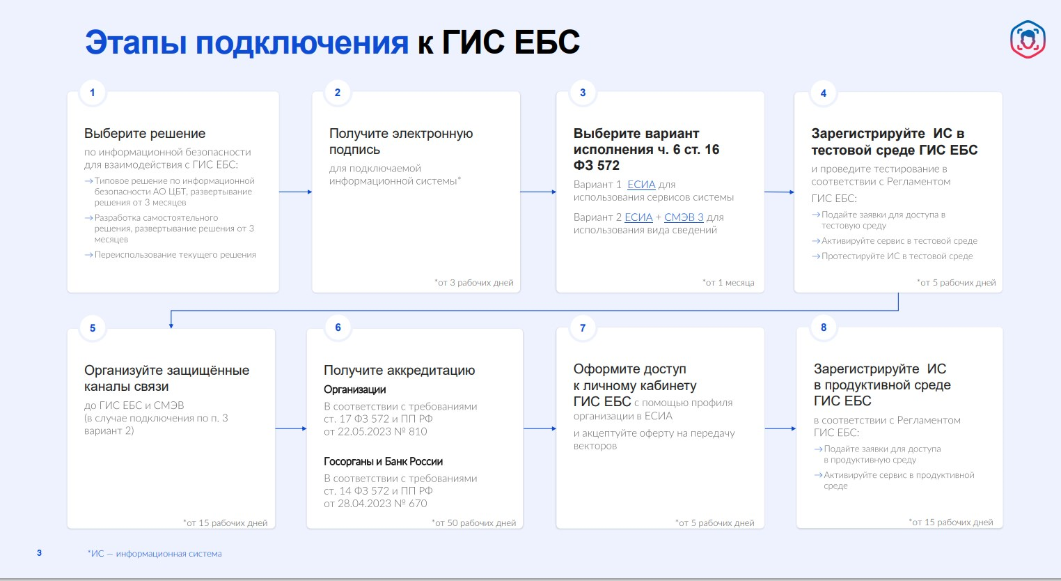Click the '*ИС — информационная система' footnote
Viewport: 1061px width, 581px height.
pyautogui.click(x=155, y=554)
